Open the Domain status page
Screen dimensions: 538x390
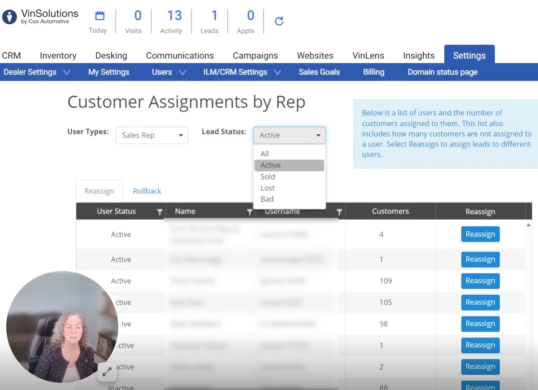443,72
